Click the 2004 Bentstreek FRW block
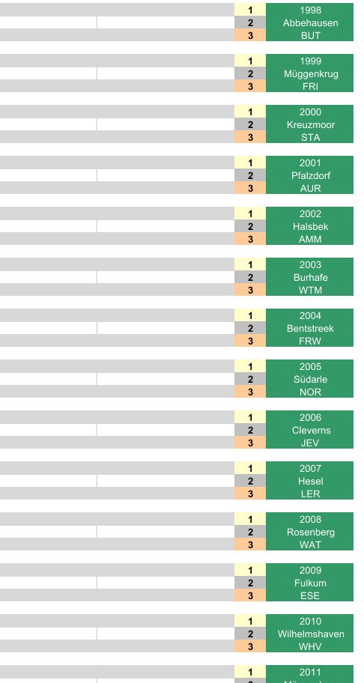Viewport: 364px width, 683px height. point(309,328)
